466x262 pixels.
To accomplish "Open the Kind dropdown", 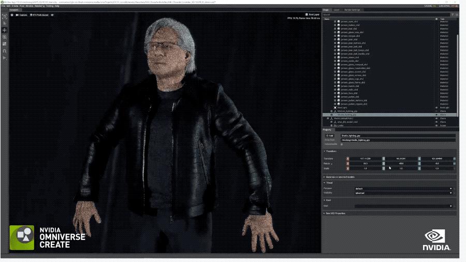I will (x=403, y=206).
